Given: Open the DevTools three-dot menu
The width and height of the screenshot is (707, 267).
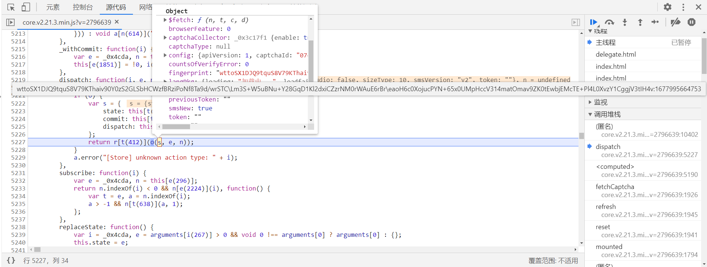Looking at the screenshot, I should [683, 7].
